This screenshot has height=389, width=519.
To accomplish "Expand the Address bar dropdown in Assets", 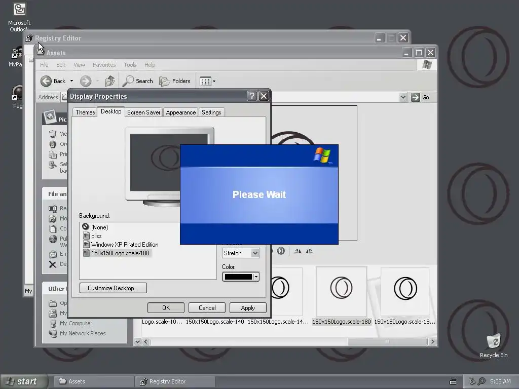I will point(403,97).
